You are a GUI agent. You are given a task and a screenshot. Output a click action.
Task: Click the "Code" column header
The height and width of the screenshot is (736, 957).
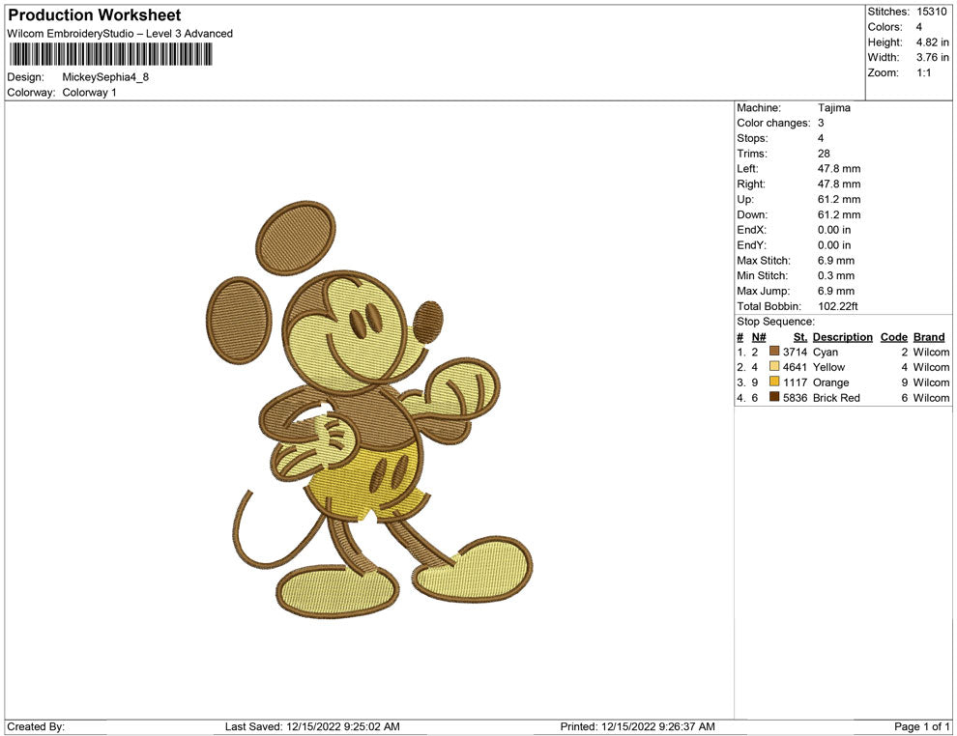coord(894,337)
